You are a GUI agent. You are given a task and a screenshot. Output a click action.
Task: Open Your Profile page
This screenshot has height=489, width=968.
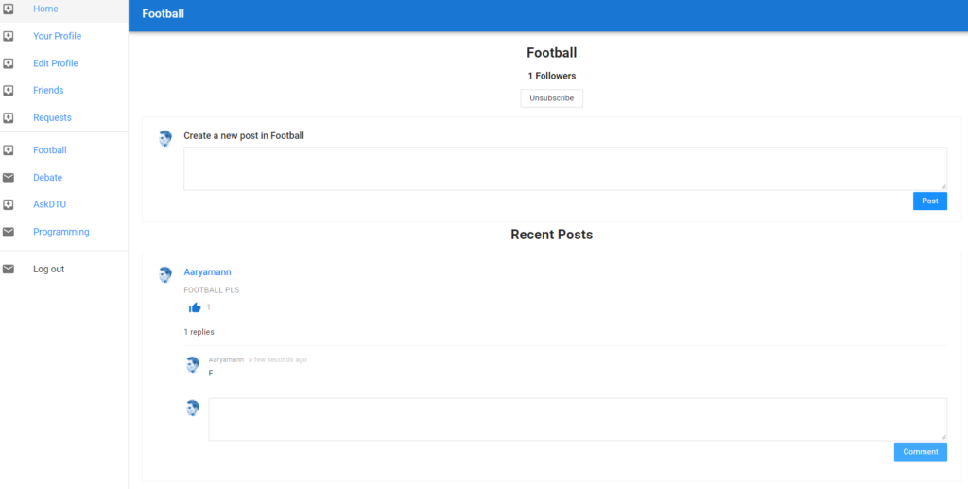58,36
